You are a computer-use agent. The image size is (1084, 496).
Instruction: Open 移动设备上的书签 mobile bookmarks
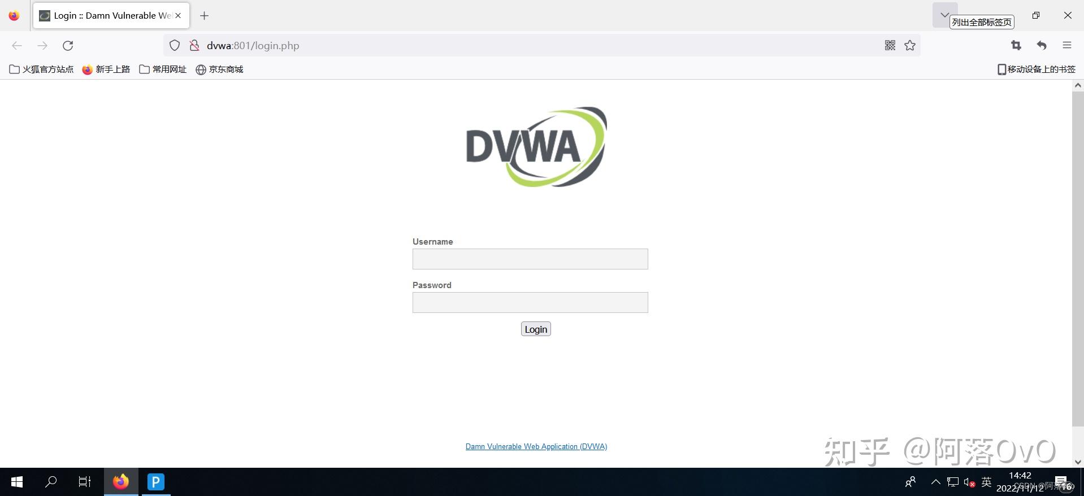pyautogui.click(x=1037, y=69)
